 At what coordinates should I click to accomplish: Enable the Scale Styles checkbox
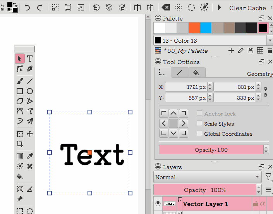(x=199, y=124)
